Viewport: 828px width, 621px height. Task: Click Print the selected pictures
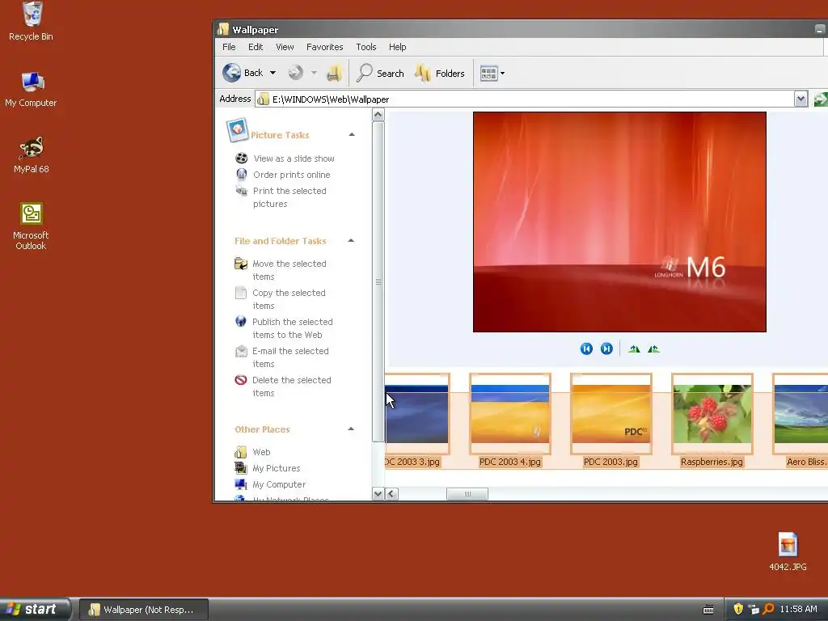[289, 197]
